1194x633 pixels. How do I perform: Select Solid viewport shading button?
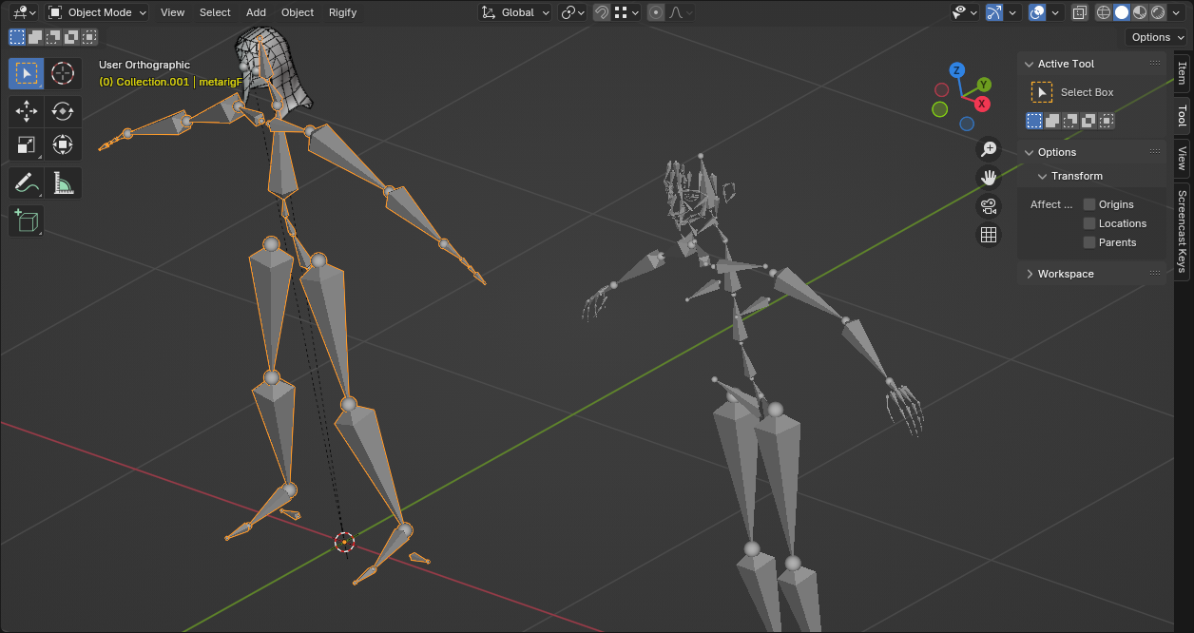pyautogui.click(x=1122, y=12)
